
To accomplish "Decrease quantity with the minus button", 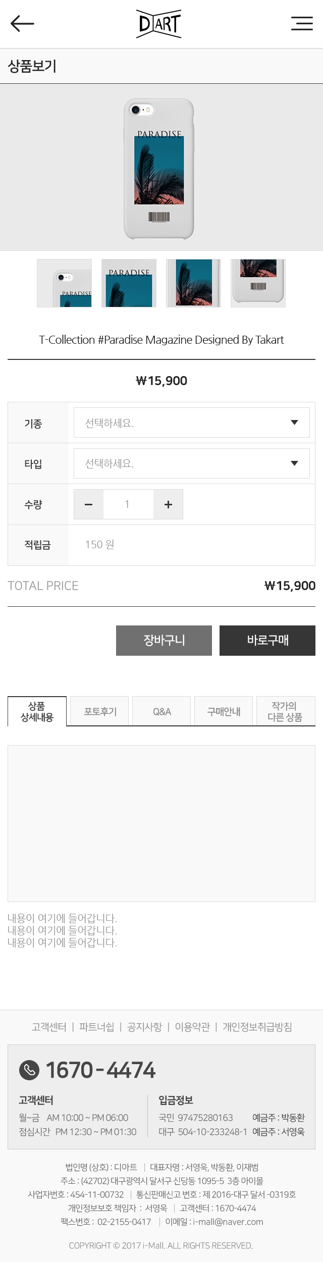I will (89, 504).
